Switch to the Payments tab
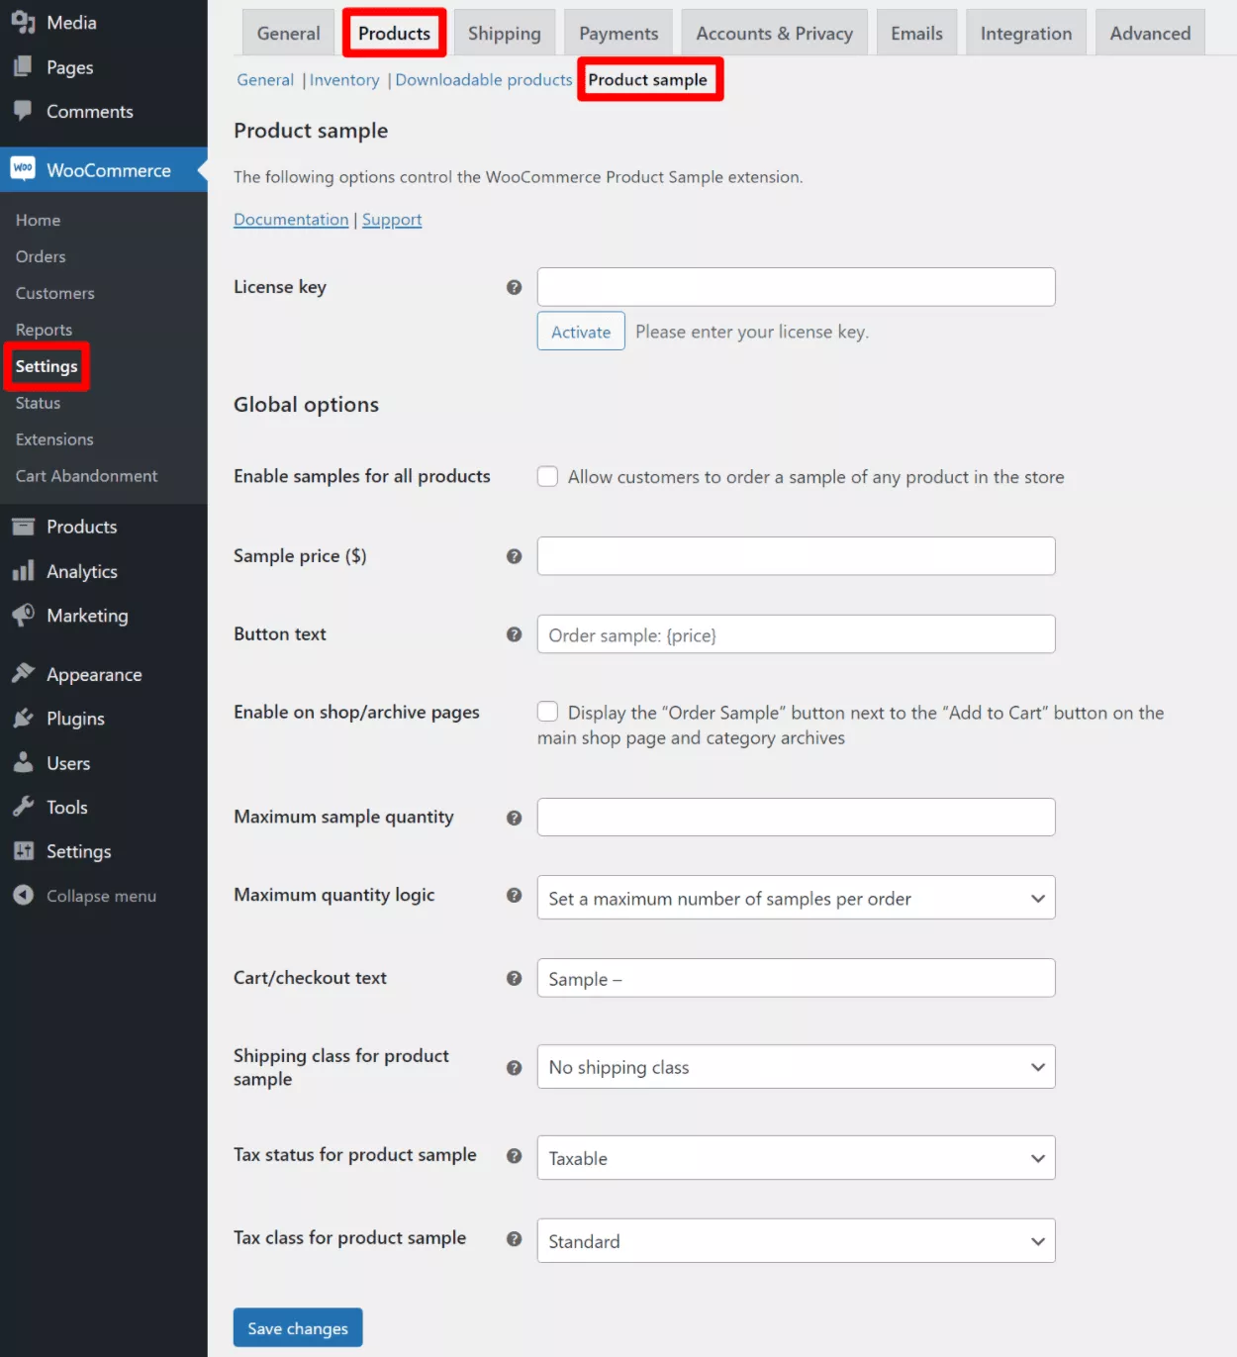 tap(618, 33)
